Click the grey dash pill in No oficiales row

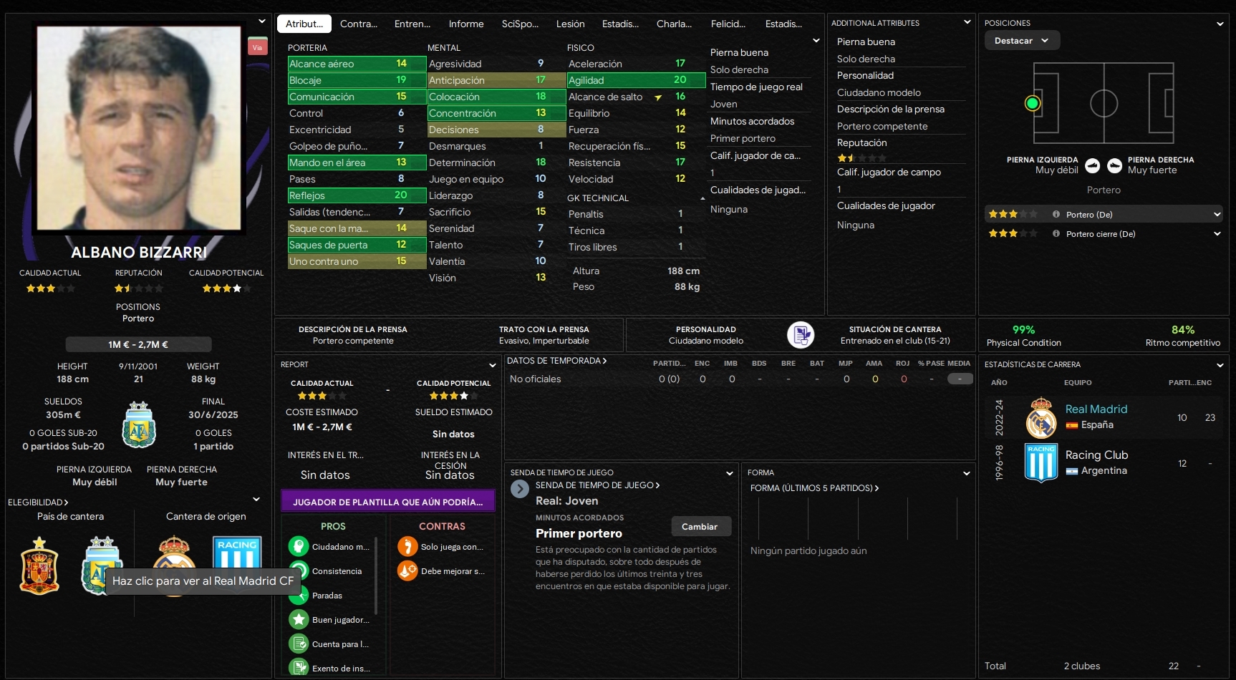[960, 379]
